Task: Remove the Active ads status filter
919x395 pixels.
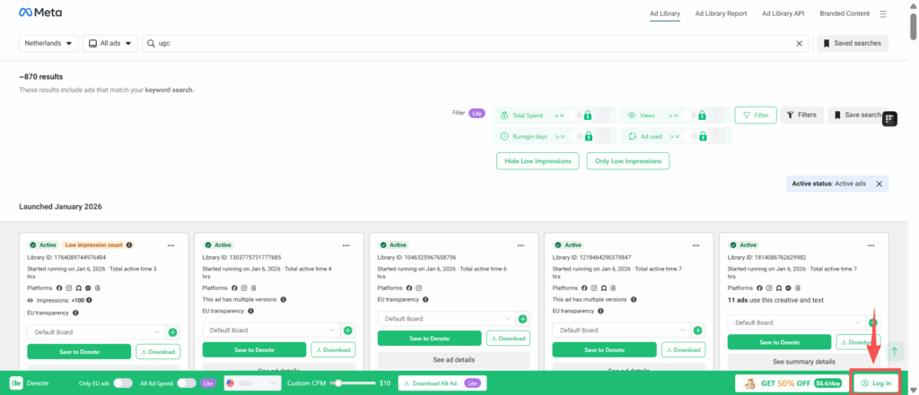Action: pyautogui.click(x=879, y=184)
